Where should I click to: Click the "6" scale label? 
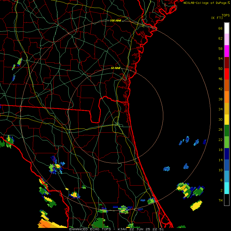[x=222, y=180]
